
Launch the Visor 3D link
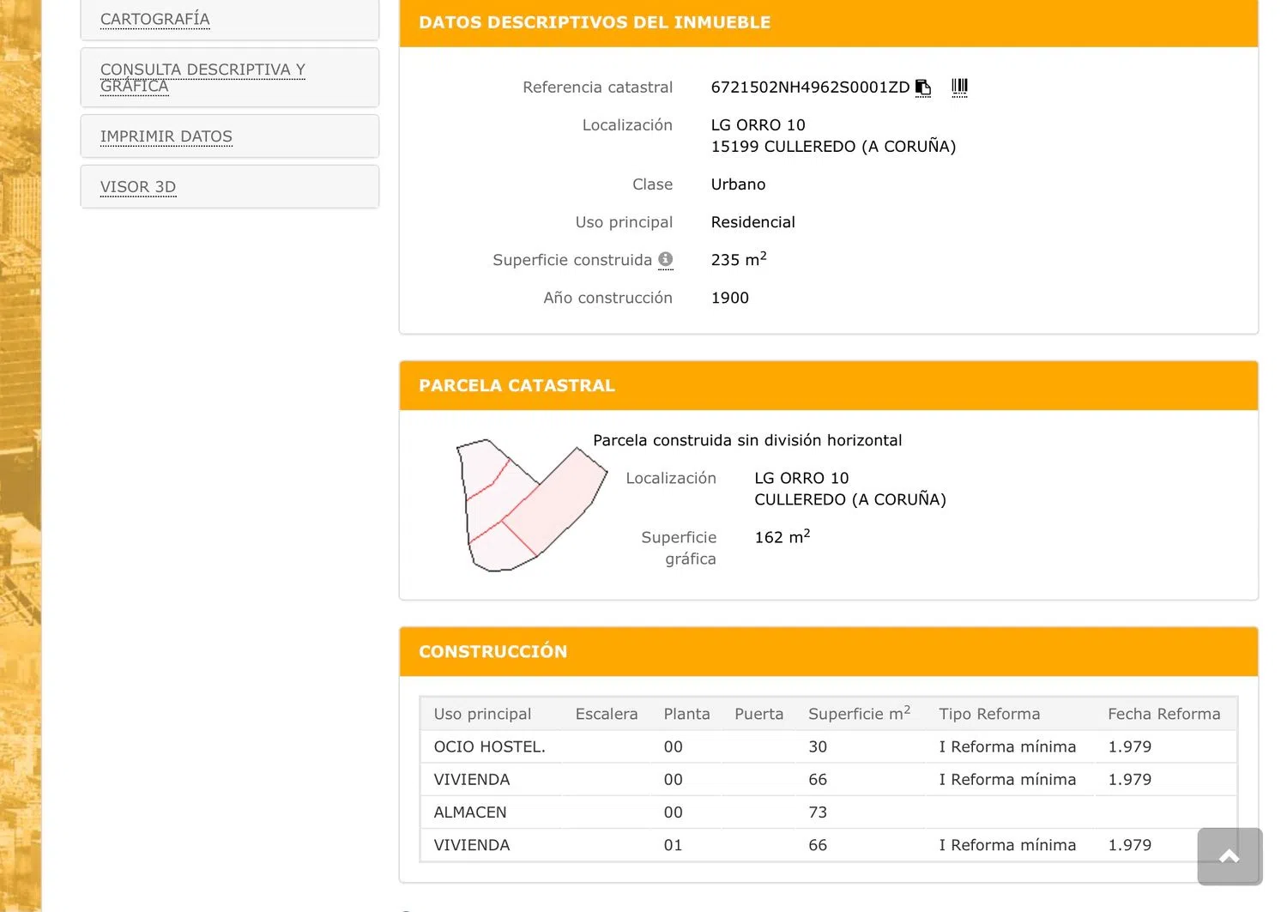(138, 187)
